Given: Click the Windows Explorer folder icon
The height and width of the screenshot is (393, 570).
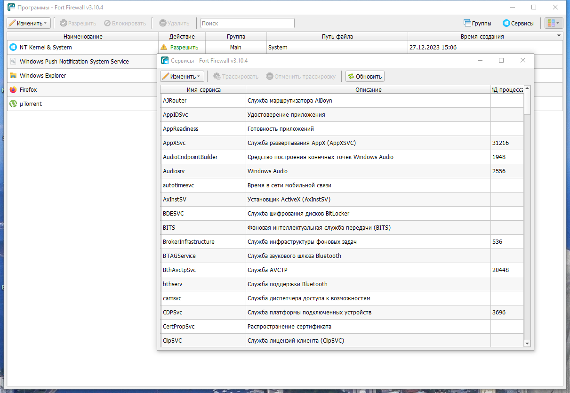Looking at the screenshot, I should coord(13,75).
